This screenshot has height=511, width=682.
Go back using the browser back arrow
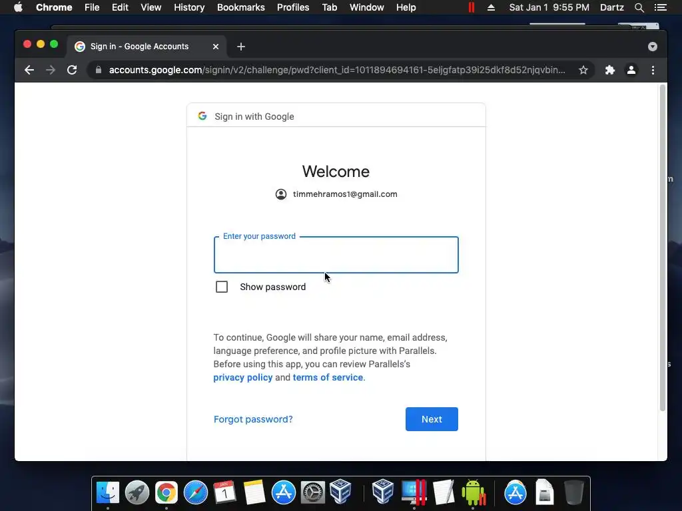[x=29, y=70]
